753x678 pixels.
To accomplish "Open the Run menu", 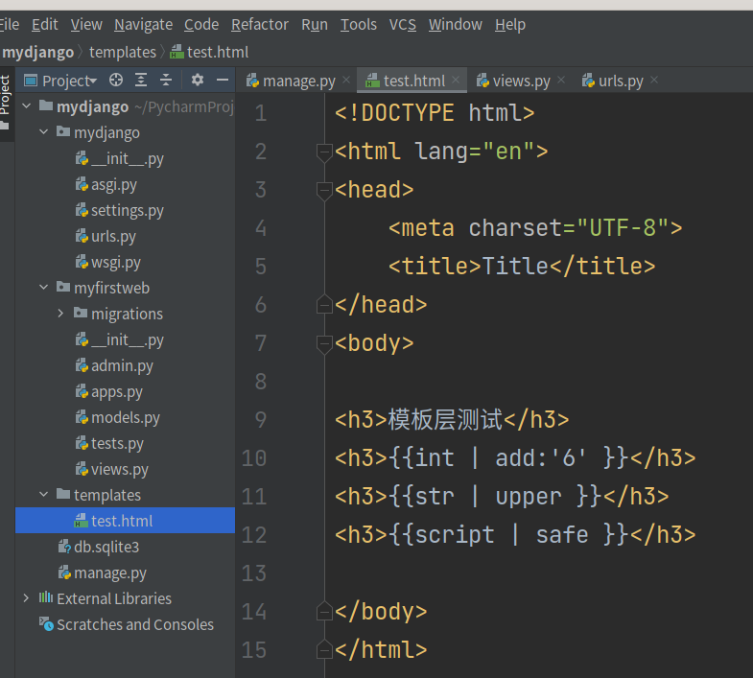I will [315, 25].
